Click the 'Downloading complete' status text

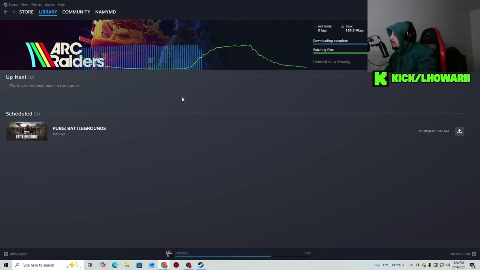click(x=330, y=40)
